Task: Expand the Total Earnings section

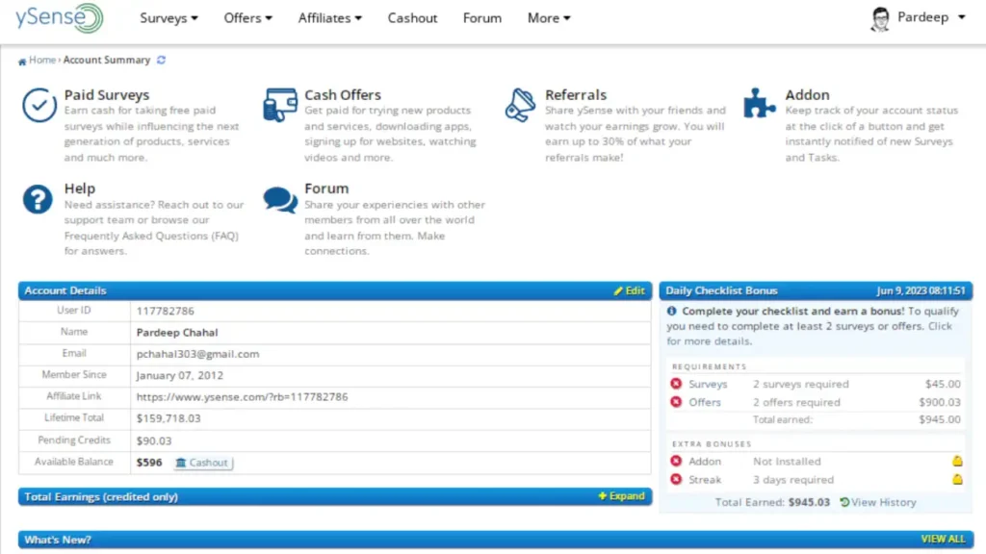Action: (x=621, y=496)
